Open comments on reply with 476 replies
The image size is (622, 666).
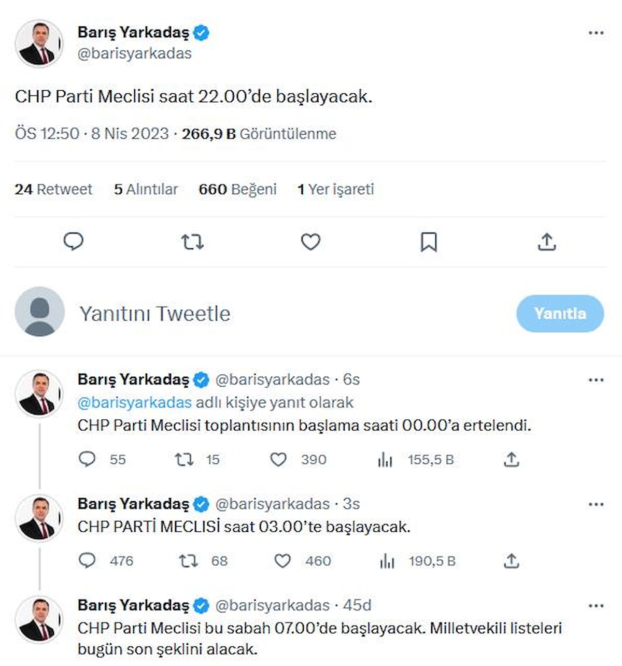click(x=87, y=561)
